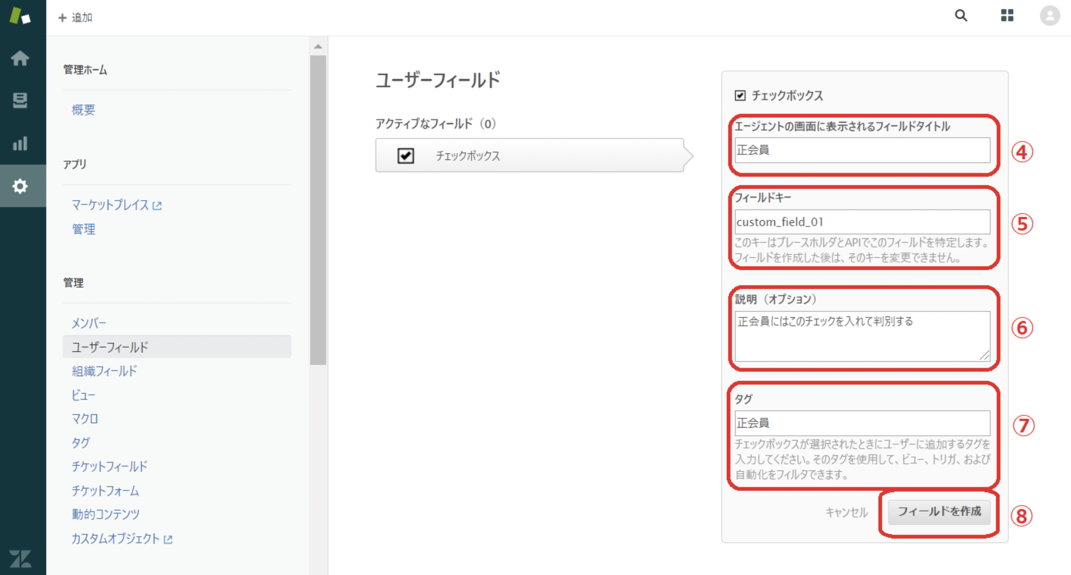Screen dimensions: 1071x575
Task: Open search with the magnifier icon
Action: (961, 16)
